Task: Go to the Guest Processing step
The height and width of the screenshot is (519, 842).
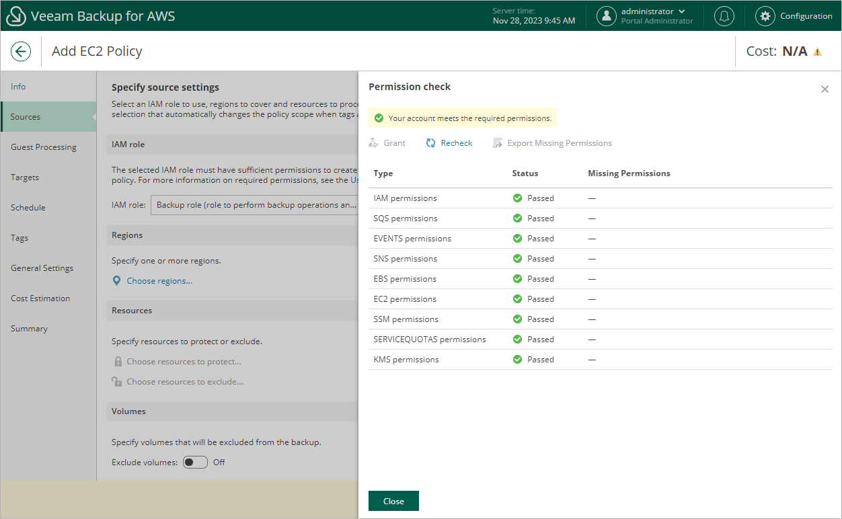Action: point(44,147)
